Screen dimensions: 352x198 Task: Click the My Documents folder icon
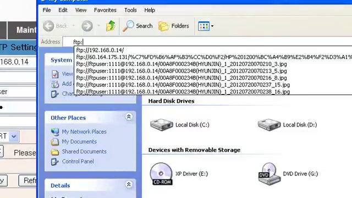[x=55, y=142]
